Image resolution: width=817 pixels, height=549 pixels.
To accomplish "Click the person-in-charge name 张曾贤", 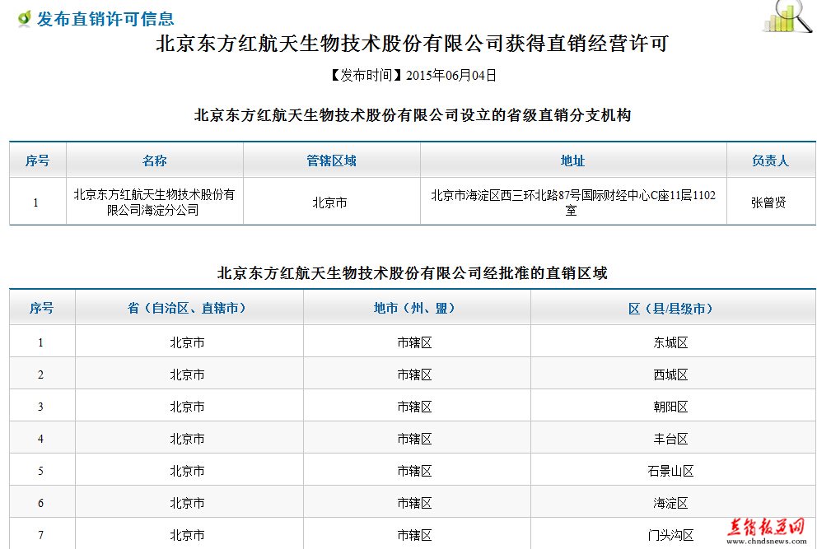I will coord(768,202).
